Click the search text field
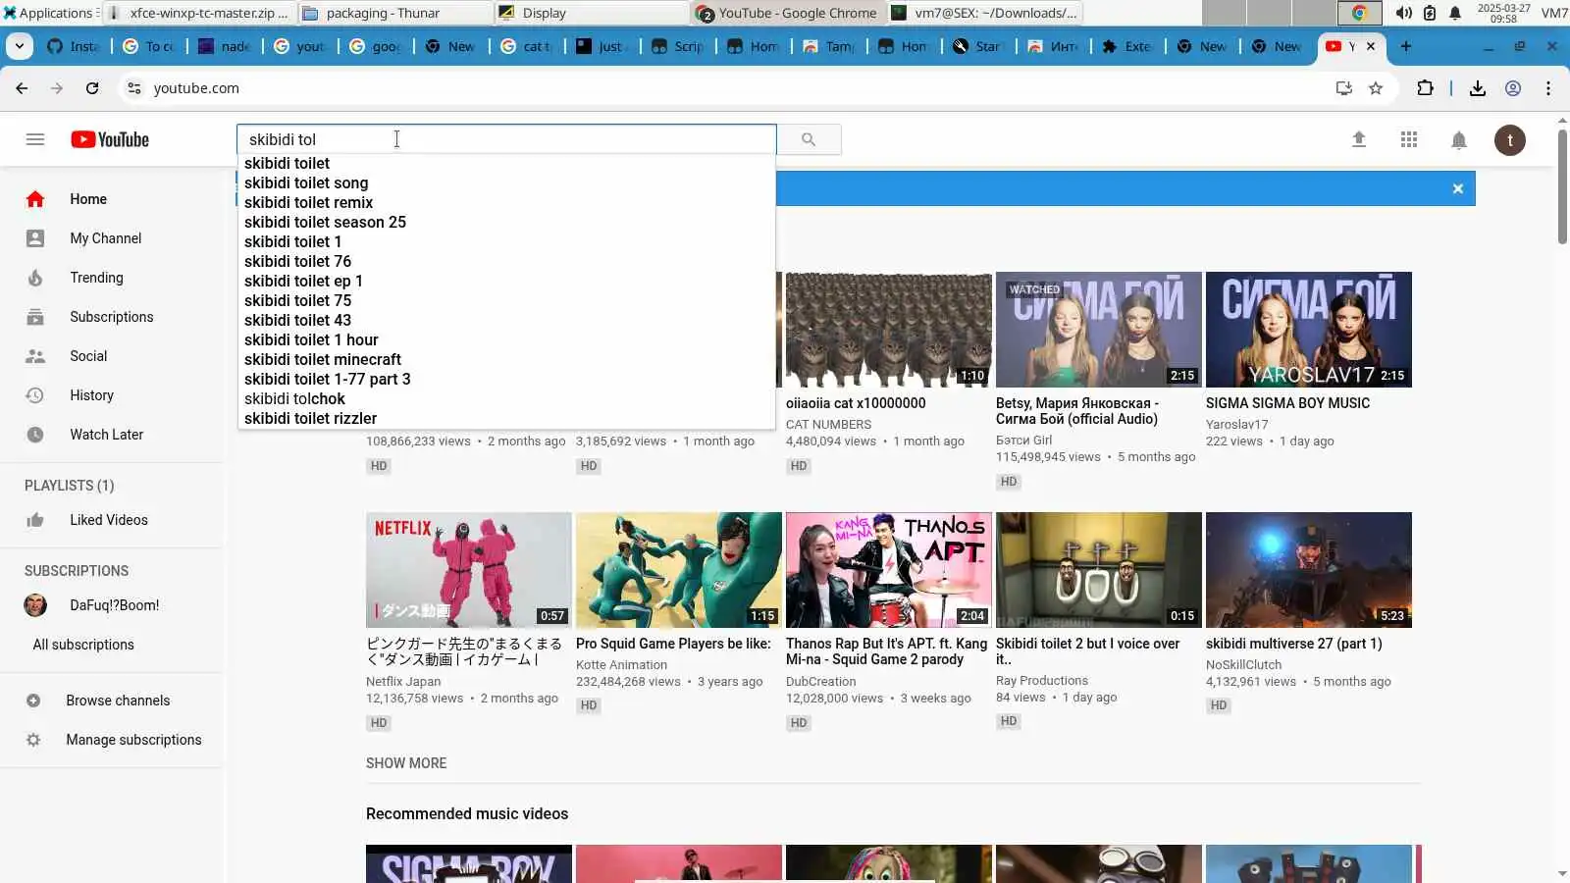1570x883 pixels. tap(506, 139)
